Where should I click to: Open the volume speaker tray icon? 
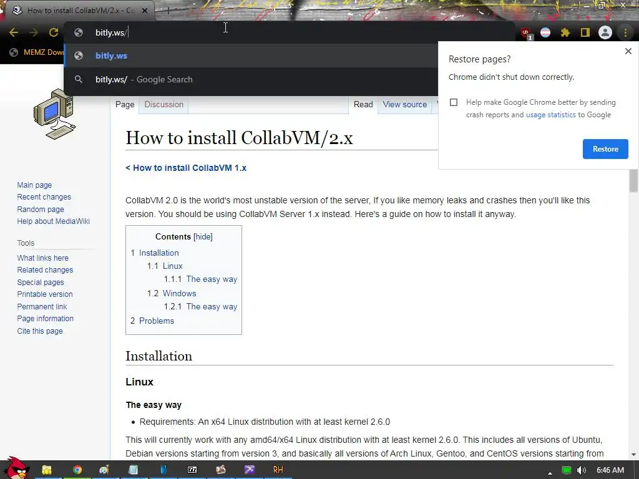[x=582, y=470]
